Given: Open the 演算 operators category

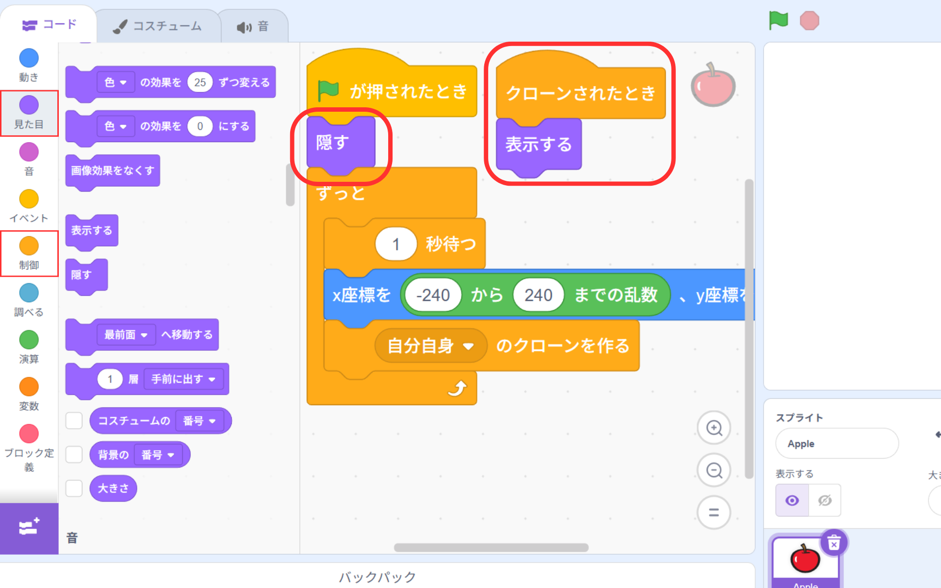Looking at the screenshot, I should tap(29, 346).
